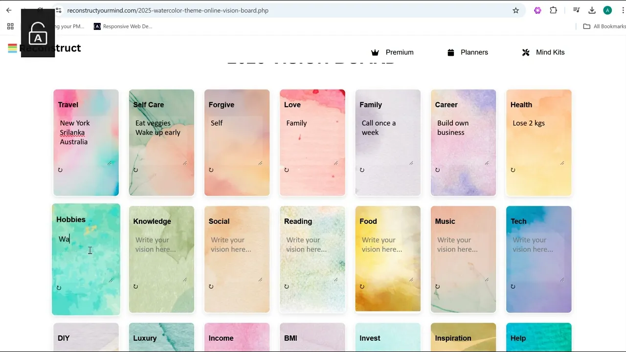Click the reset icon on the Health card
Screen dimensions: 626x352
(513, 170)
